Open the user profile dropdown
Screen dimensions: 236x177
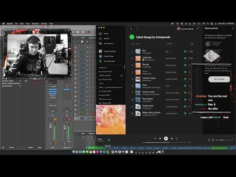[188, 29]
